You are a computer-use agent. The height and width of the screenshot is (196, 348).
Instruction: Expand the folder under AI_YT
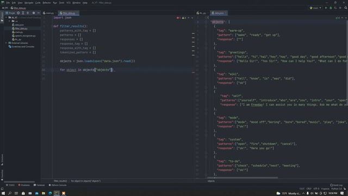10,21
